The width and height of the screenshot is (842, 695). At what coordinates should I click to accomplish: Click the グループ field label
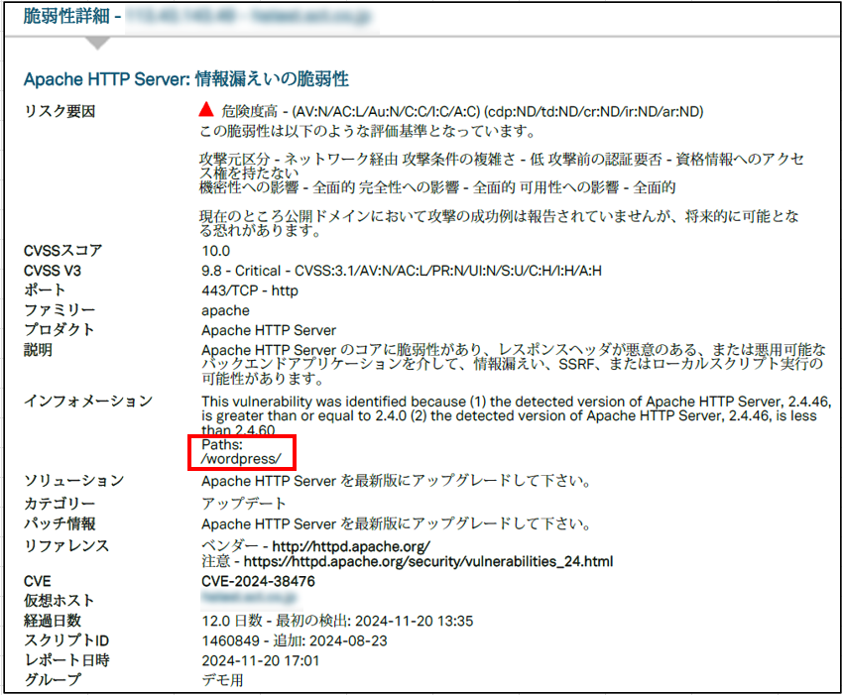pos(53,680)
